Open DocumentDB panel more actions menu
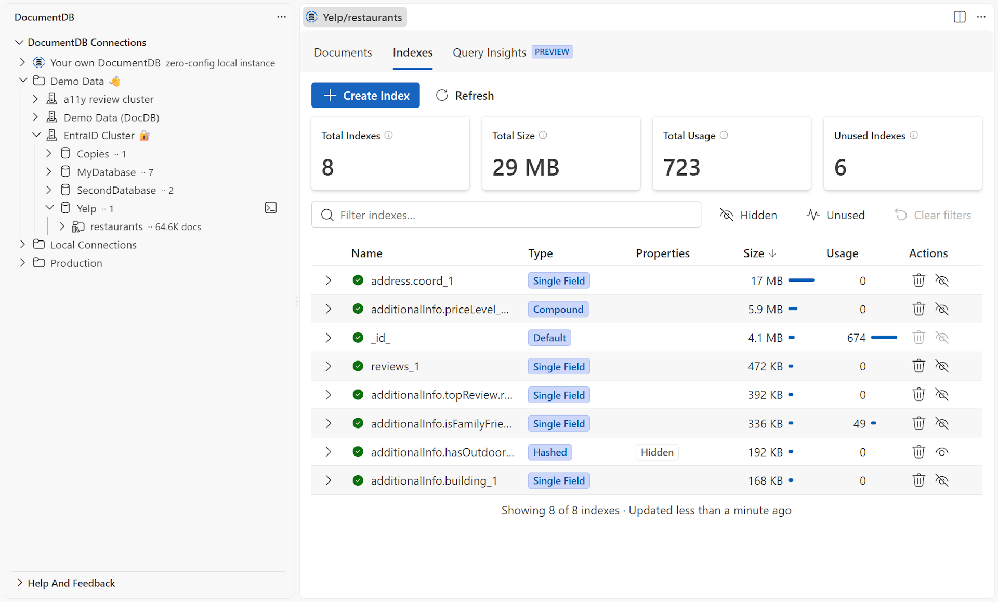Viewport: 998px width, 602px height. pyautogui.click(x=281, y=17)
